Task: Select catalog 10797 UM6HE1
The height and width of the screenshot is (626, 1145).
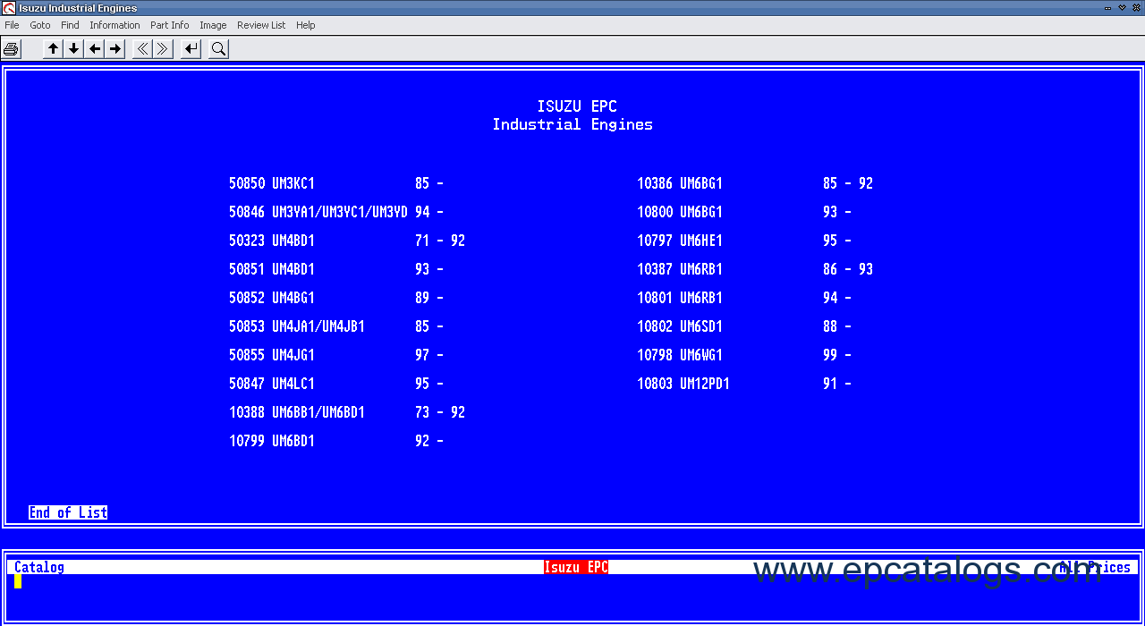Action: click(x=744, y=241)
